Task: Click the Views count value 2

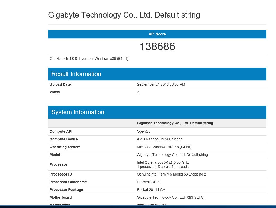Action: [x=138, y=92]
